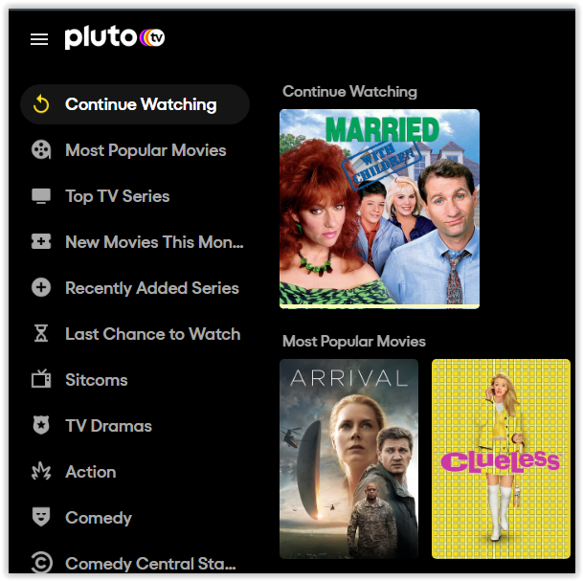
Task: Open the Last Chance to Watch category
Action: [x=153, y=334]
